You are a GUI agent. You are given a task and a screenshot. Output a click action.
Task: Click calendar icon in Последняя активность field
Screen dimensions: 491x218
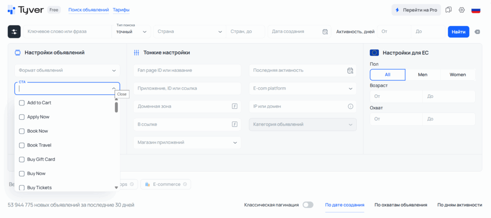click(350, 70)
